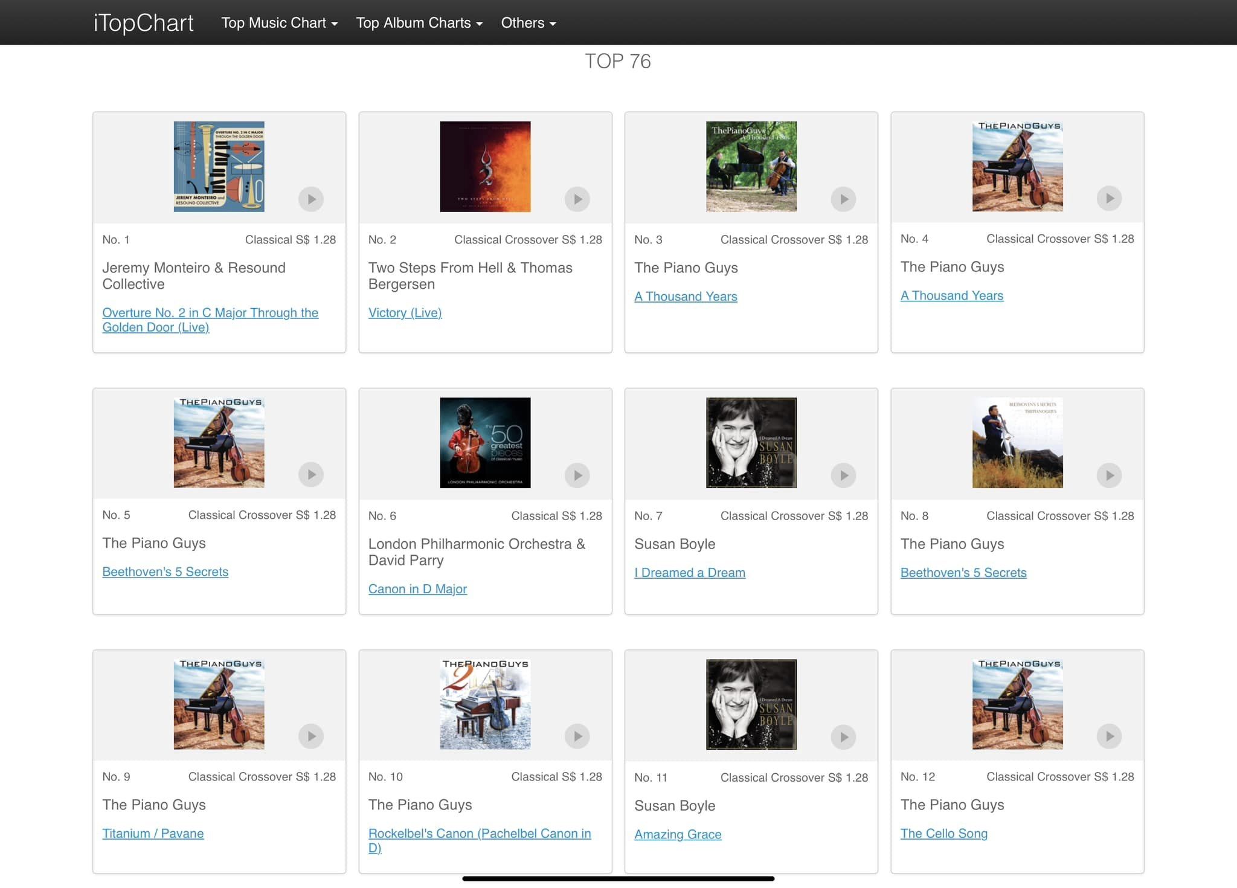Image resolution: width=1237 pixels, height=888 pixels.
Task: Click artist London Philharmonic Orchestra & David Parry
Action: point(477,552)
